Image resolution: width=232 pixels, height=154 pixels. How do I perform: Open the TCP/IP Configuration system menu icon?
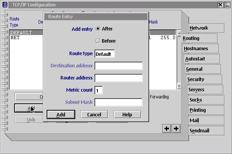5,5
